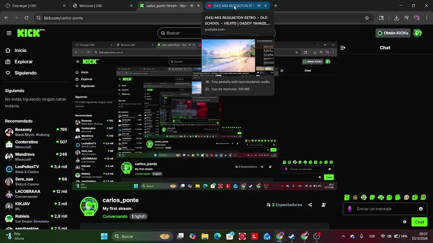Image resolution: width=433 pixels, height=243 pixels.
Task: Open the Chrome profile avatar
Action: (417, 18)
